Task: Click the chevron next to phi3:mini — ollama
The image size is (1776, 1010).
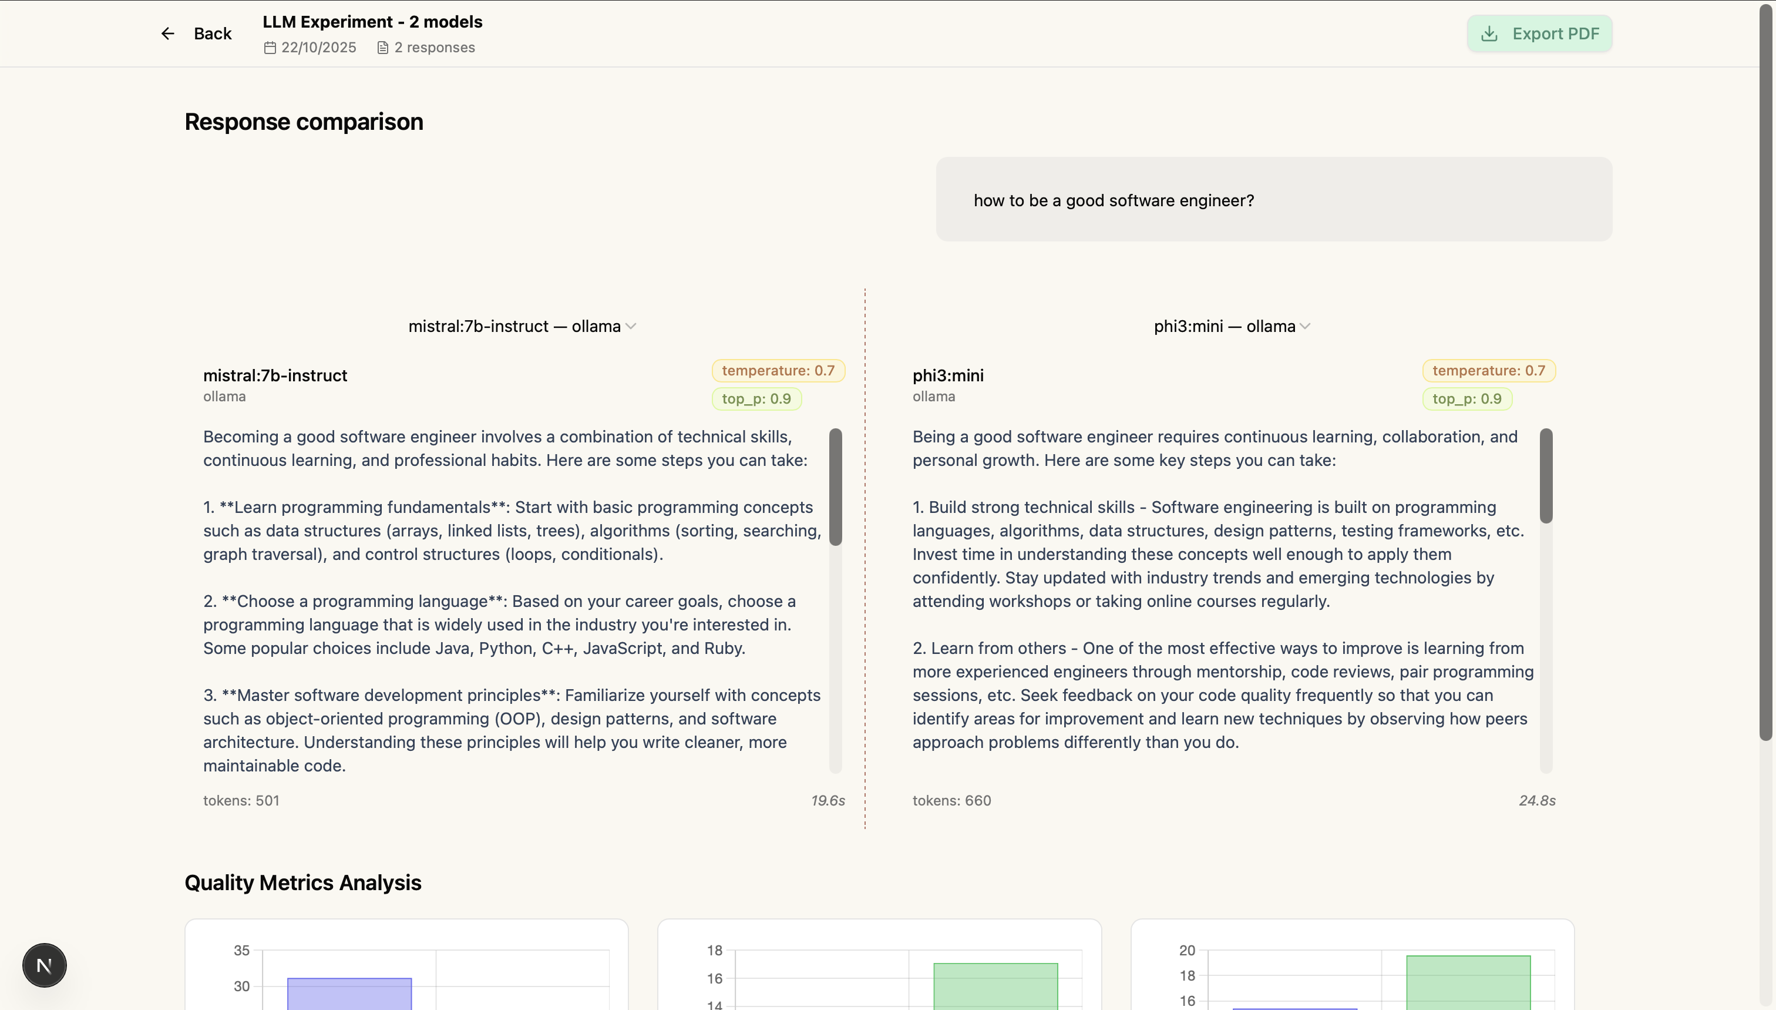Action: pyautogui.click(x=1304, y=326)
